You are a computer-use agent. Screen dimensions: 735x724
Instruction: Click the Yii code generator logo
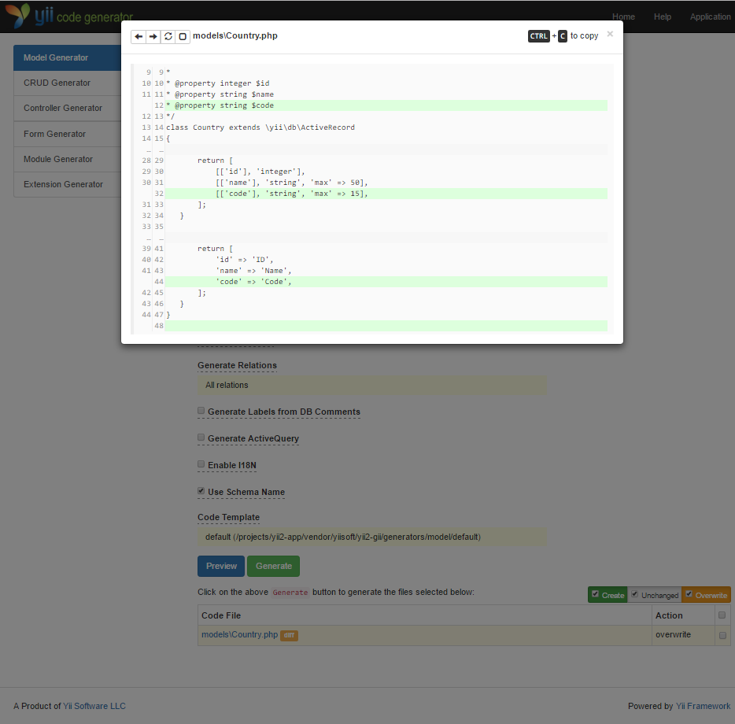(x=69, y=16)
